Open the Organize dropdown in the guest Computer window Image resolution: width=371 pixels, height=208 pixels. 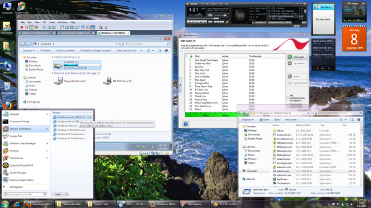point(29,51)
